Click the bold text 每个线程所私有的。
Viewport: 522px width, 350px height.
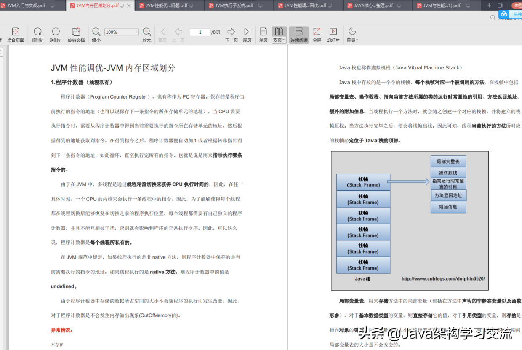(x=112, y=243)
